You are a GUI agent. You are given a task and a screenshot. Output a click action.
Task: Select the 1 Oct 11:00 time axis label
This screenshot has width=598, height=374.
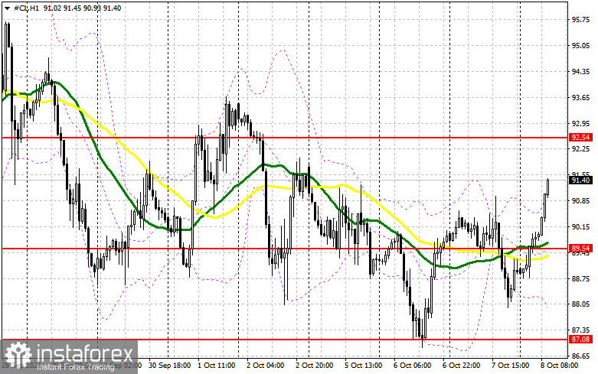(x=216, y=366)
